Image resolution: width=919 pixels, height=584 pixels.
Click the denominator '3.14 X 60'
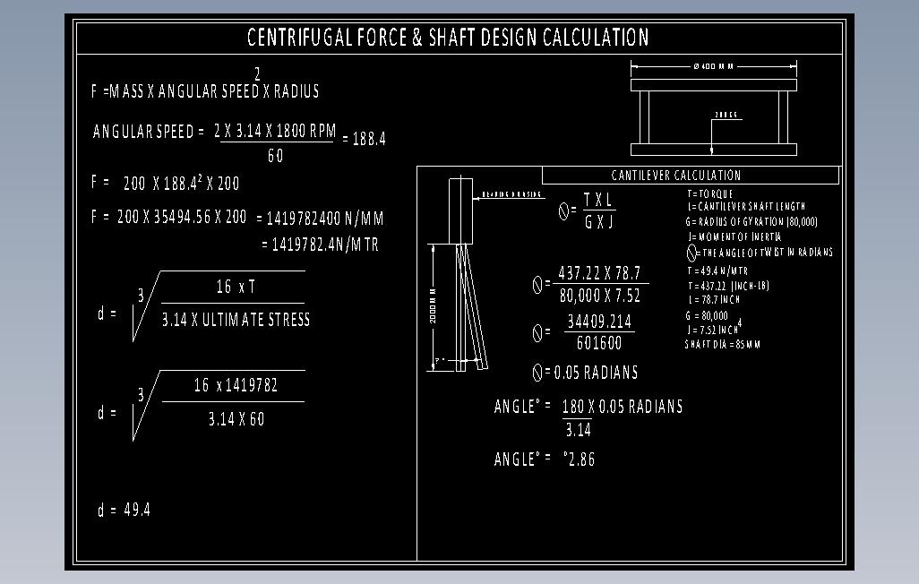[x=236, y=419]
